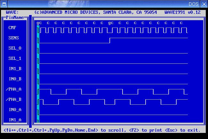Viewport: 208px width, 139px height.
Task: Click the '<Esc> to exit.' hint
Action: (182, 130)
